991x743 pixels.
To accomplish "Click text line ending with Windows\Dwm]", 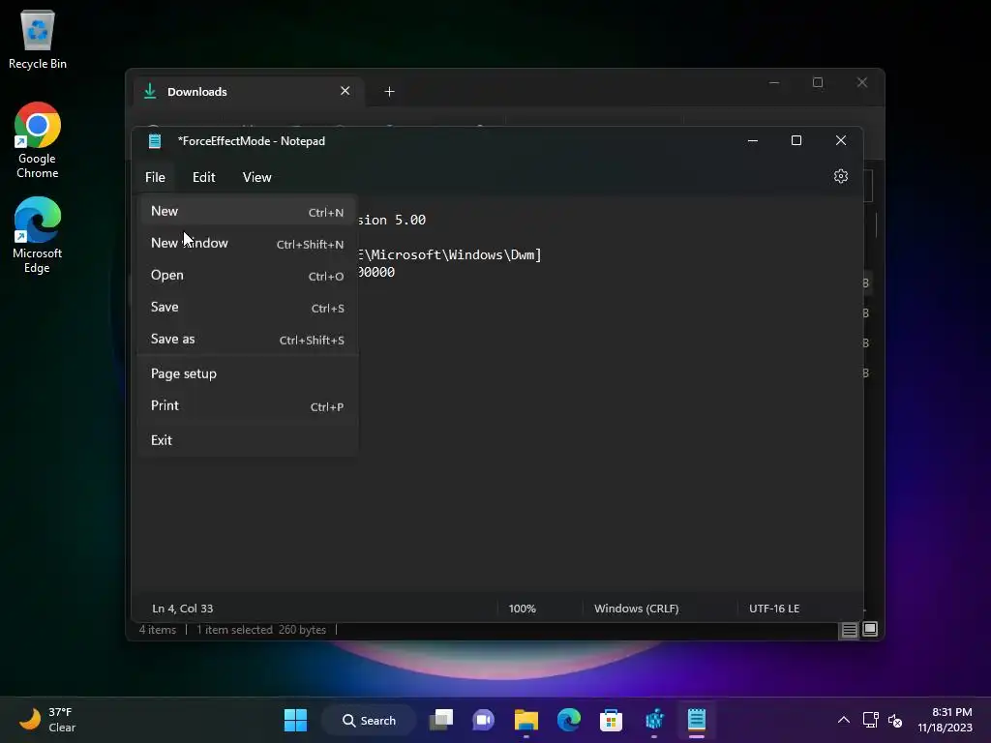I will [x=449, y=255].
